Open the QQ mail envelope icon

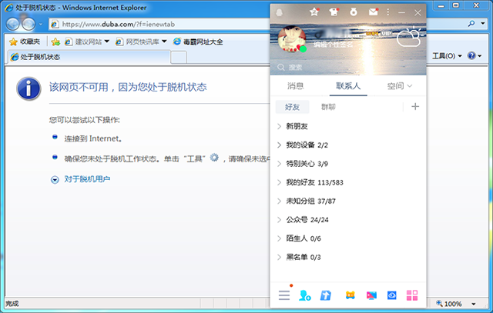(373, 12)
